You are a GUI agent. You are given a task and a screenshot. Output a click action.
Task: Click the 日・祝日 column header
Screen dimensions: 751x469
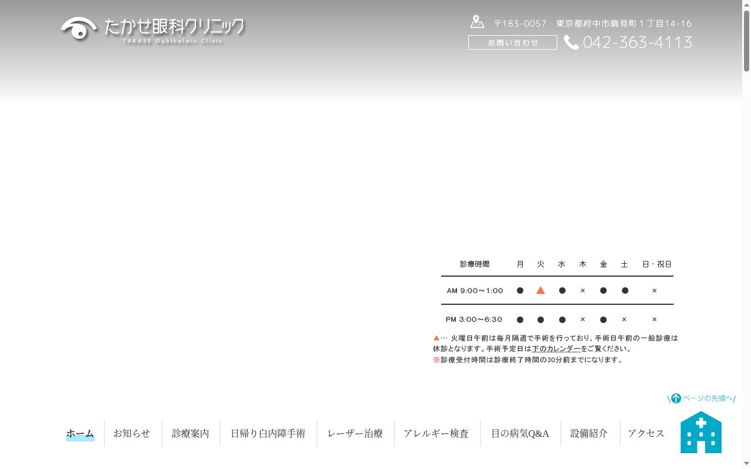[x=657, y=264]
